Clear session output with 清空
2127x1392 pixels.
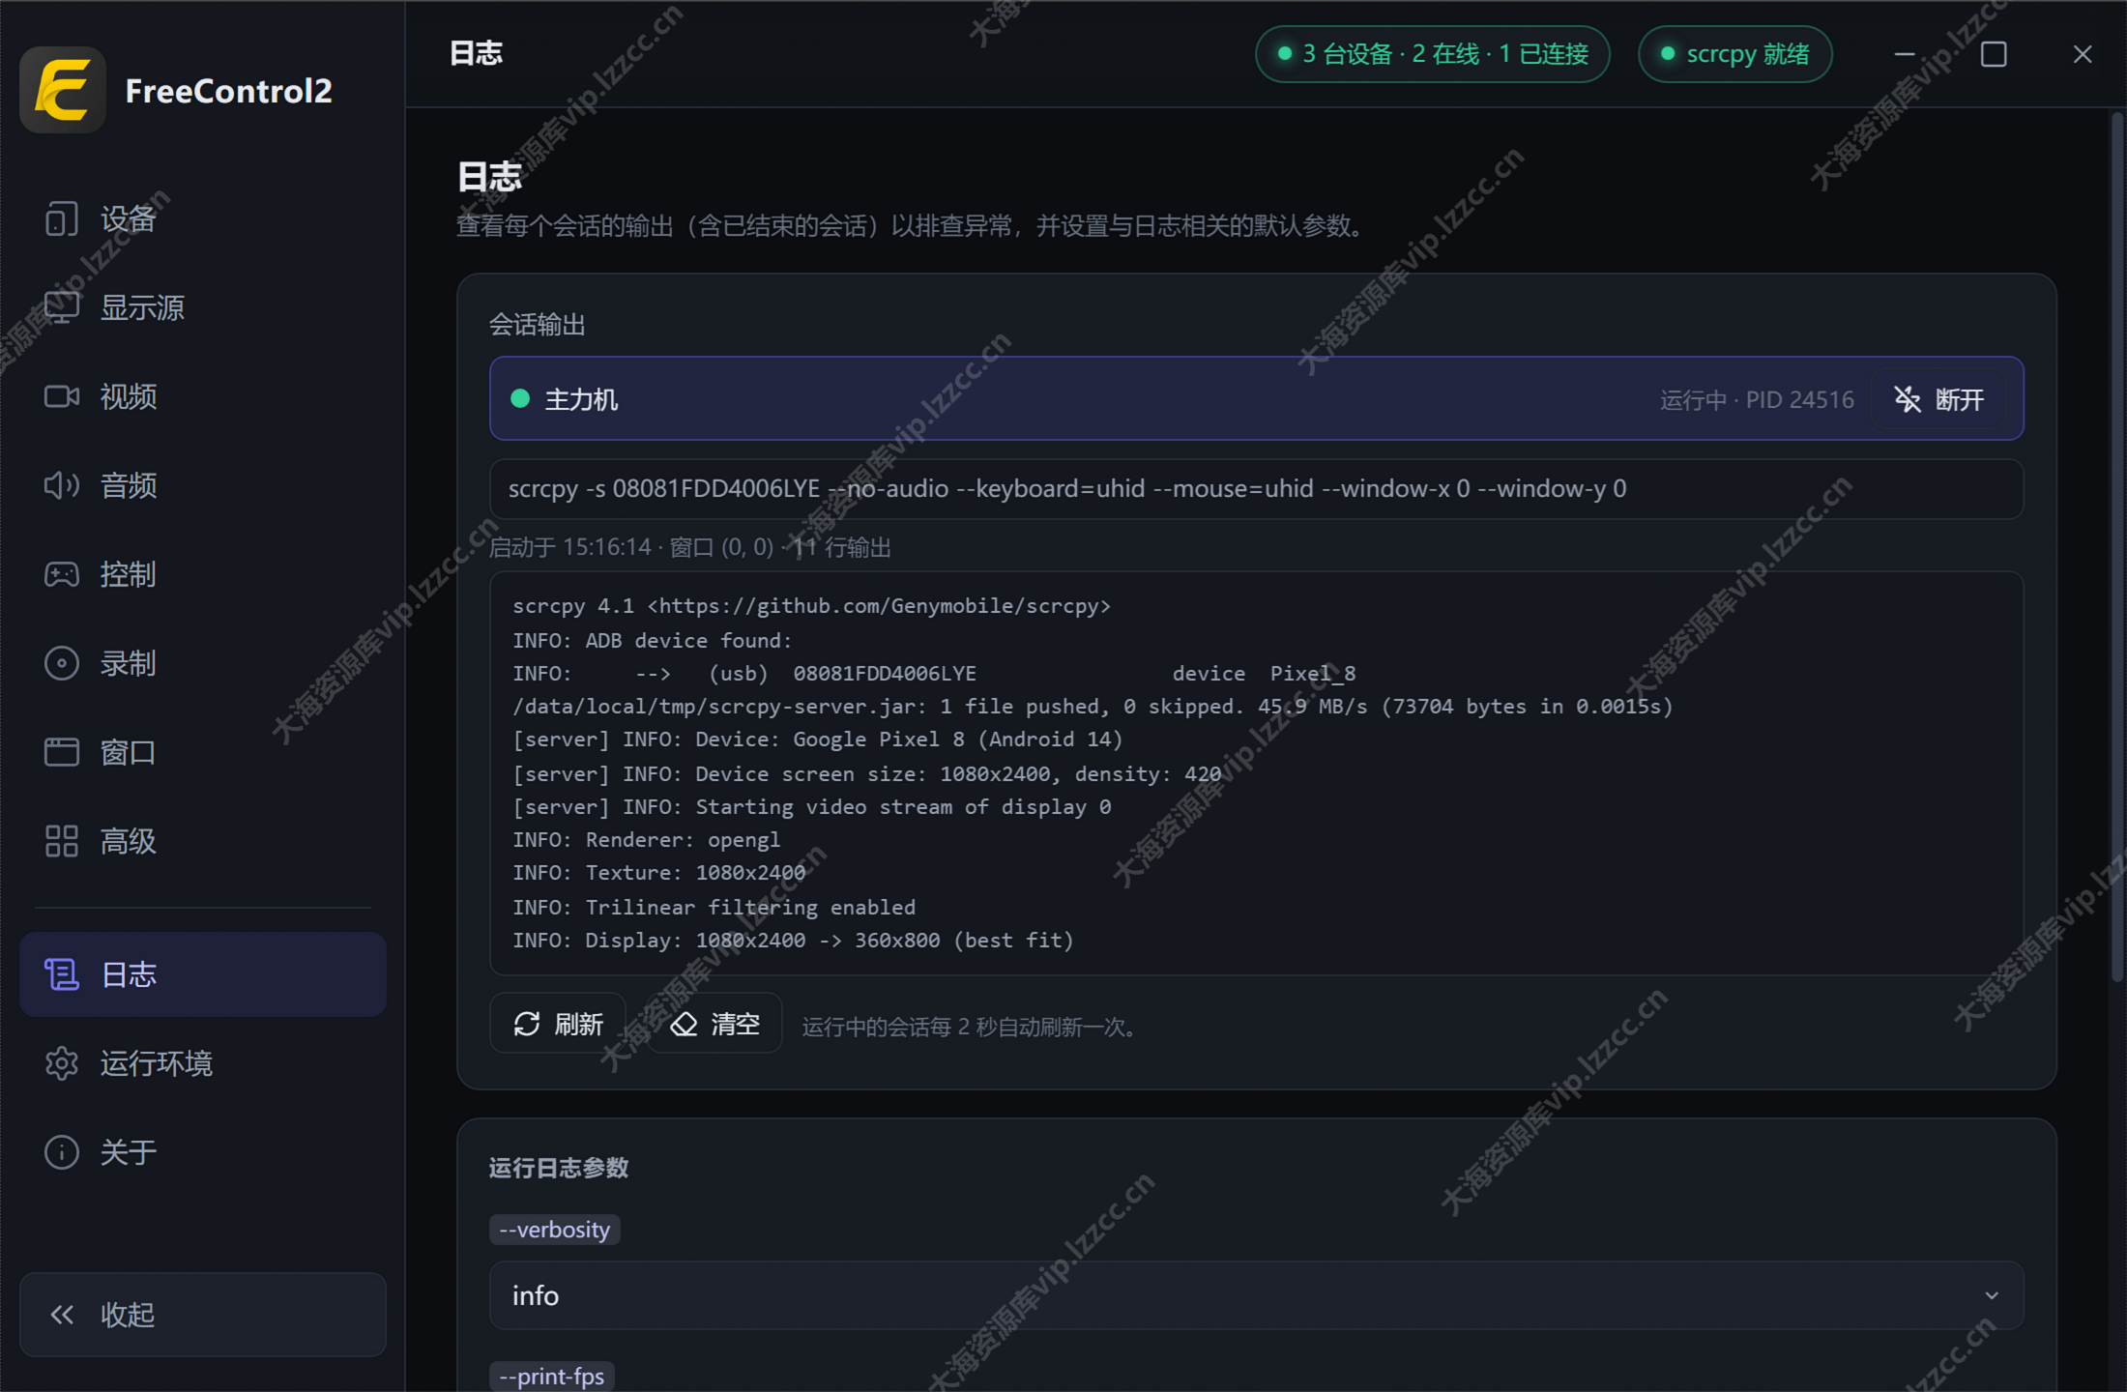[x=715, y=1024]
